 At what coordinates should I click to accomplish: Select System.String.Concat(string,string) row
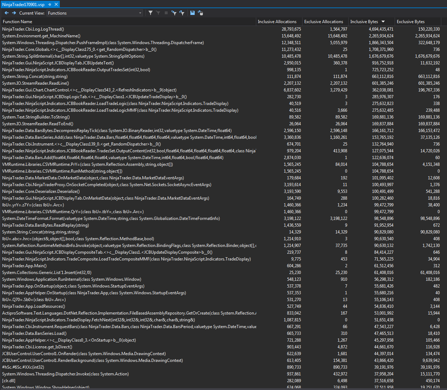point(221,77)
